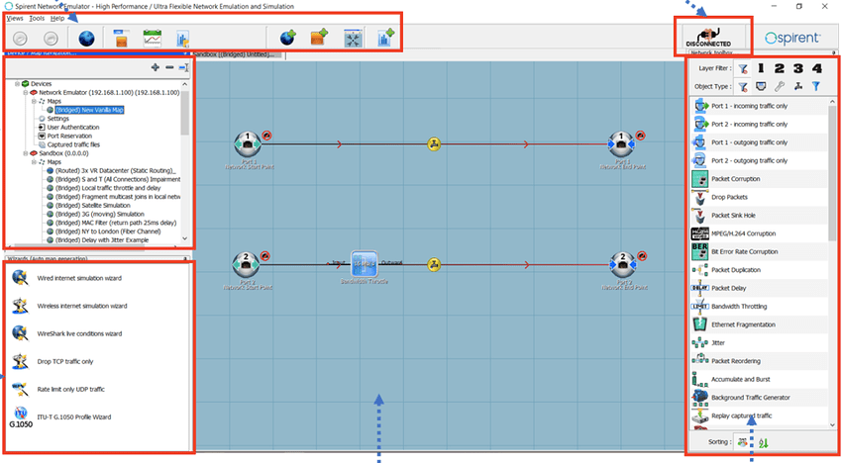Click red badge beside Port 1 start point
The width and height of the screenshot is (842, 463).
tap(266, 136)
